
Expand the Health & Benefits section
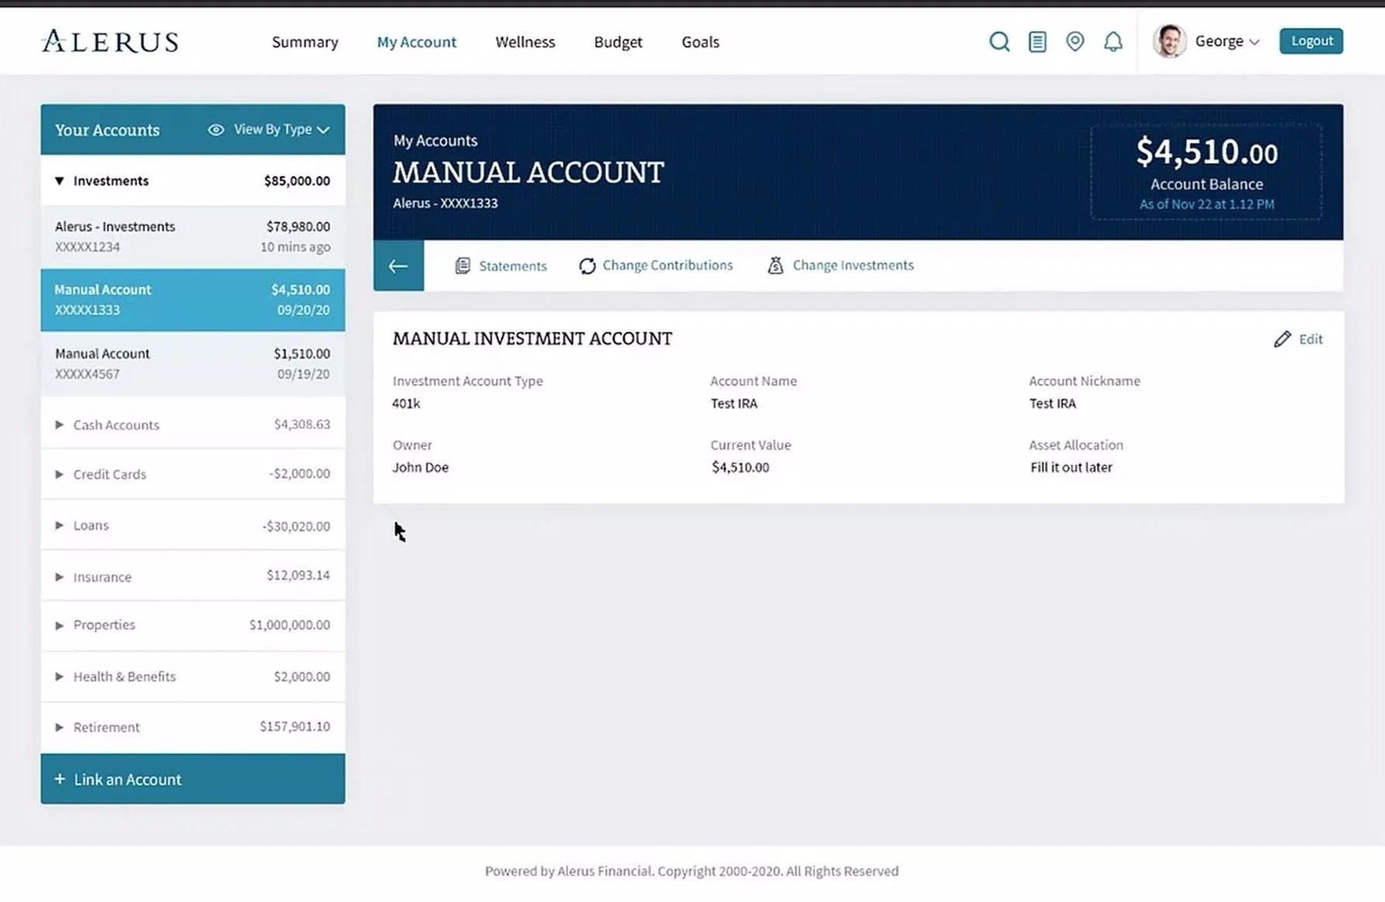[59, 676]
